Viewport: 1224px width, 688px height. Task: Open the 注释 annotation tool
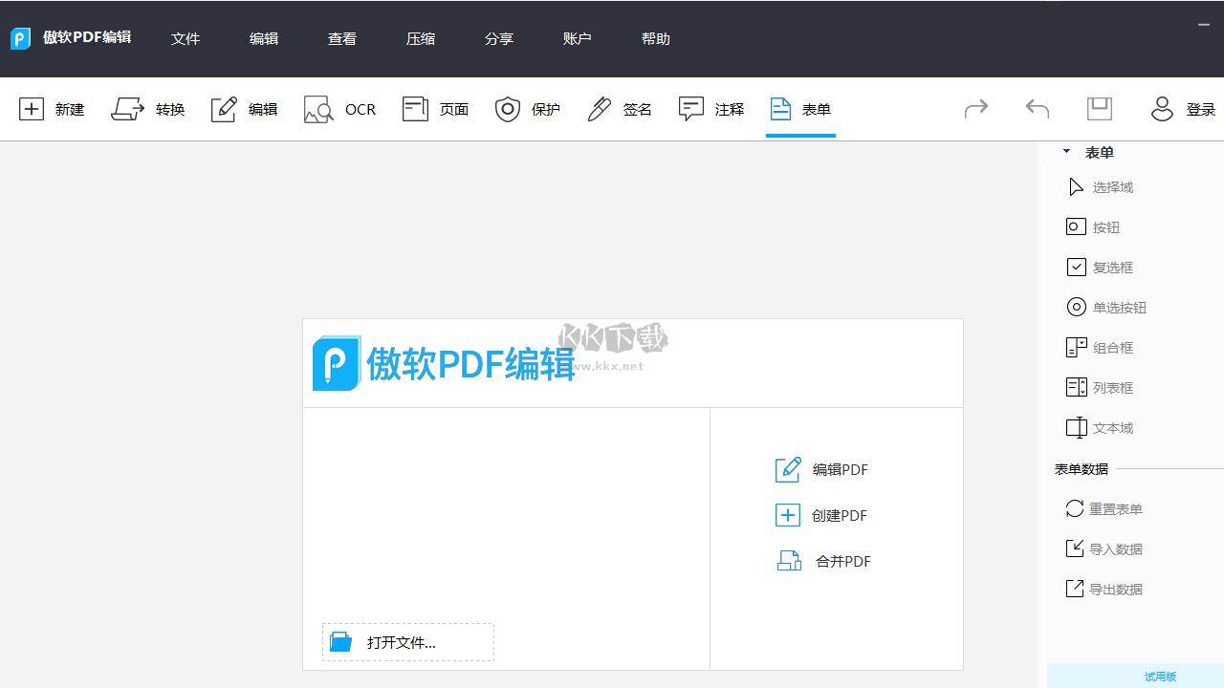click(x=710, y=109)
